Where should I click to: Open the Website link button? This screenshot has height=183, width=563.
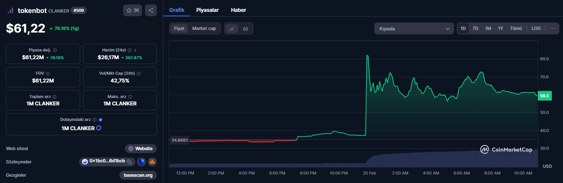coord(141,149)
